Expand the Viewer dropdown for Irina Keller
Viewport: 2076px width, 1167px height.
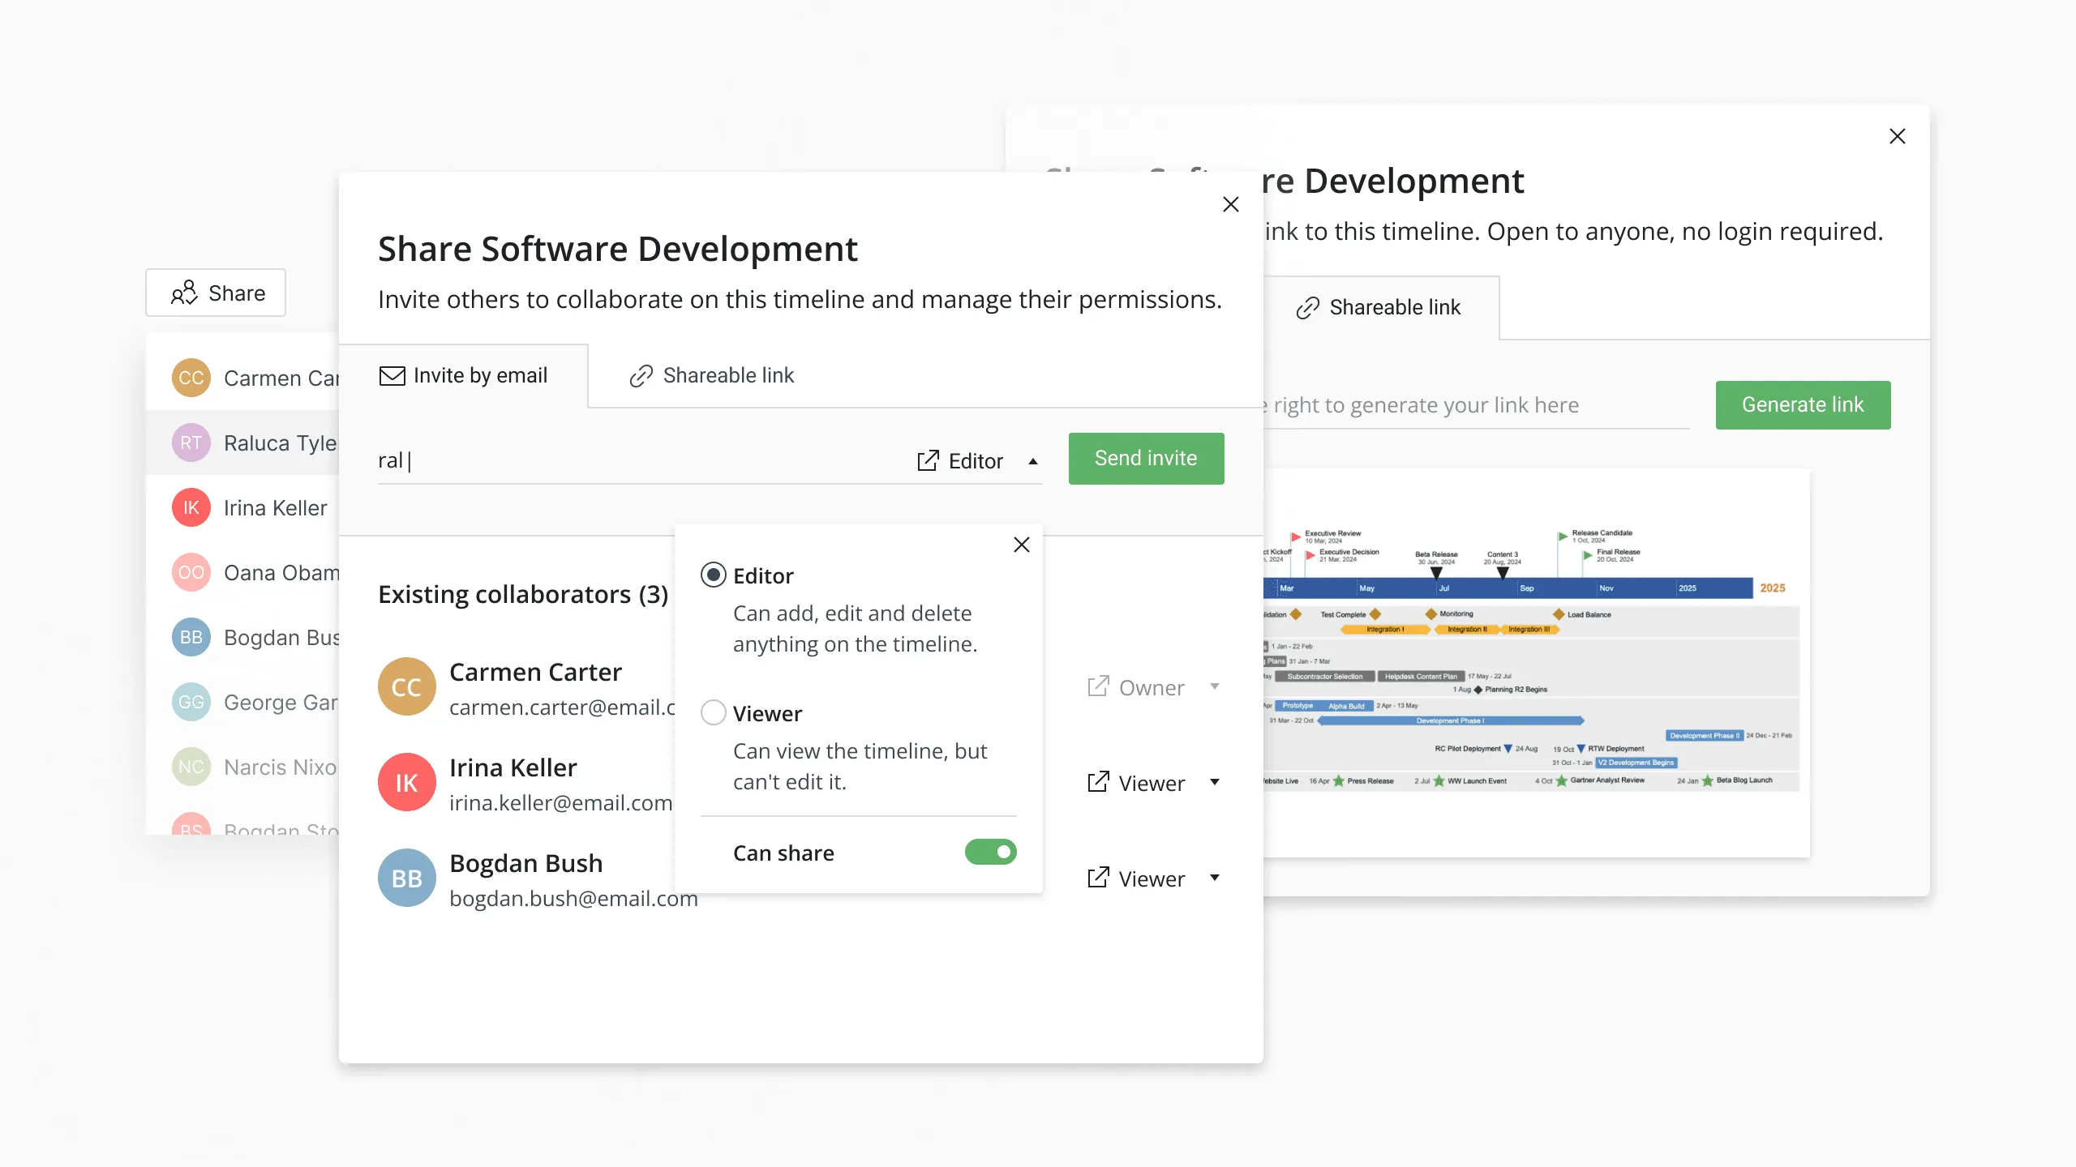1215,782
